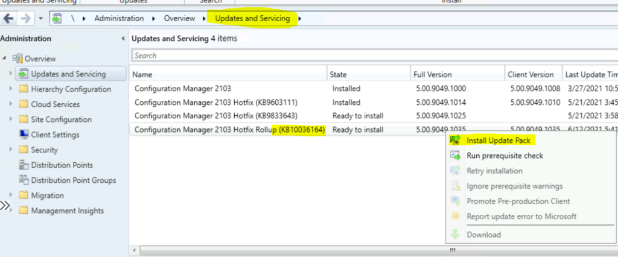
Task: Select Overview in the tree
Action: [x=40, y=59]
